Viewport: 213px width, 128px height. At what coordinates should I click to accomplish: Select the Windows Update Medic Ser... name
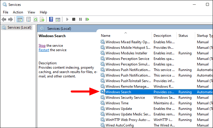[128, 114]
